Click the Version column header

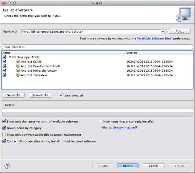(x=157, y=53)
